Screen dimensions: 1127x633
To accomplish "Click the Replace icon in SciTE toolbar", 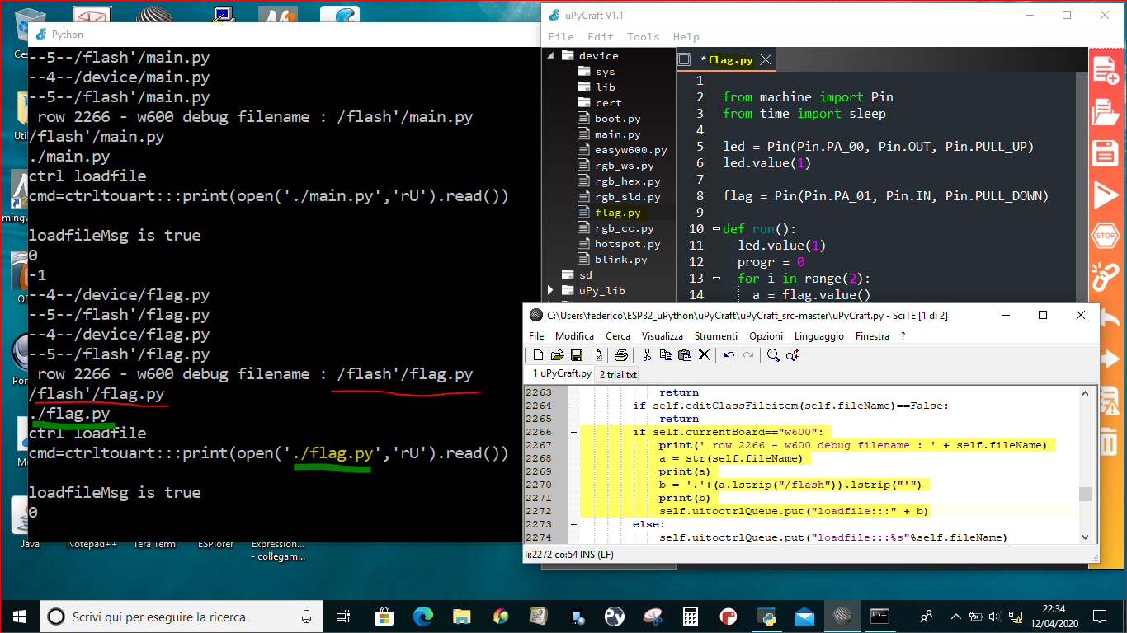I will pos(793,355).
